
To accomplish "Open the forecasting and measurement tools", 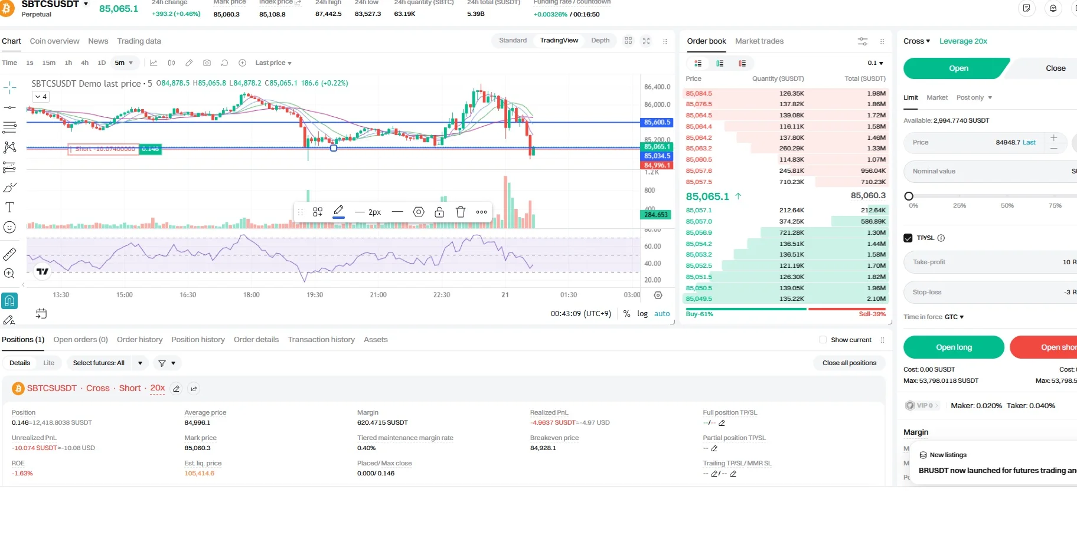I will click(x=10, y=167).
